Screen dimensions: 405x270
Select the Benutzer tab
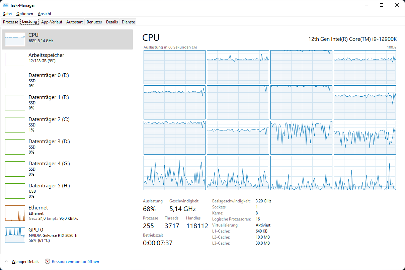tap(94, 21)
